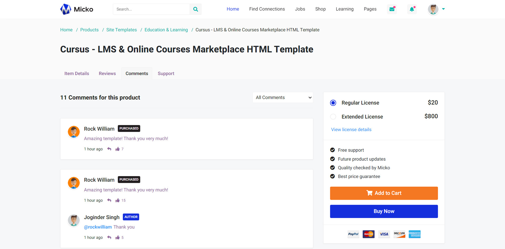505x249 pixels.
Task: Click the search magnifier icon button
Action: (196, 9)
